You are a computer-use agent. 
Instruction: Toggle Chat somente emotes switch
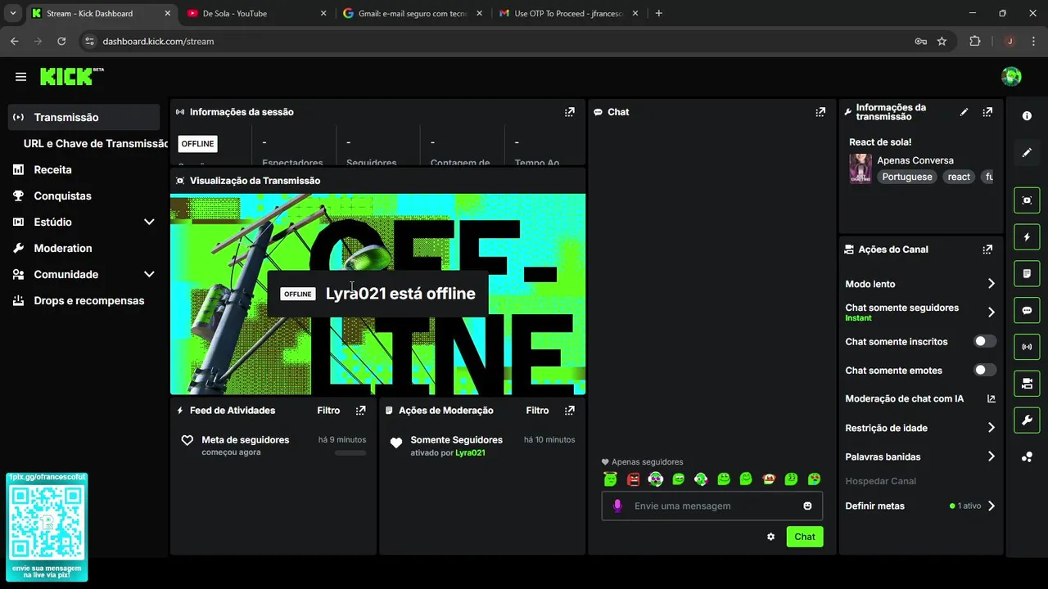[x=985, y=370]
